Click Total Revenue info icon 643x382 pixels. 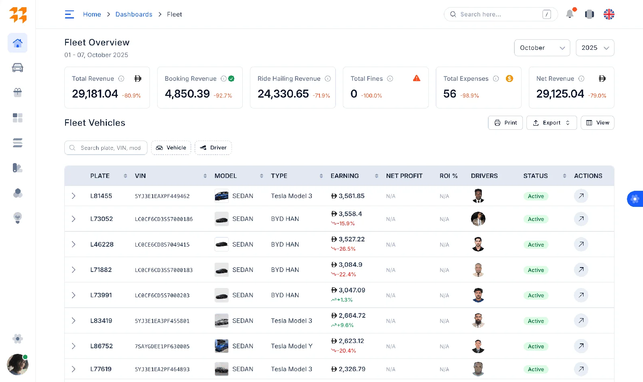[121, 79]
